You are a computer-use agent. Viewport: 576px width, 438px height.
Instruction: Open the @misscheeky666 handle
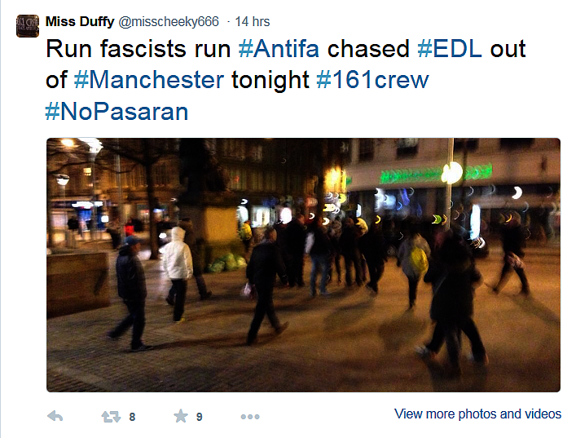169,22
